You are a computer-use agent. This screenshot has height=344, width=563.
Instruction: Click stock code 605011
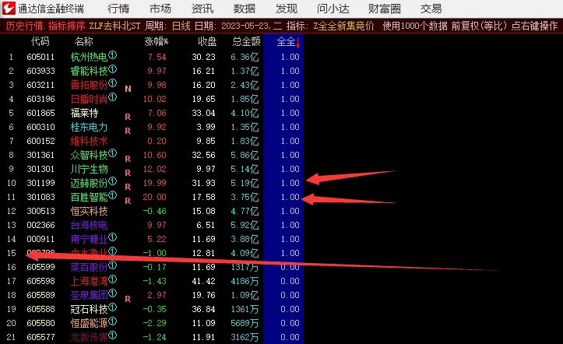tap(40, 57)
